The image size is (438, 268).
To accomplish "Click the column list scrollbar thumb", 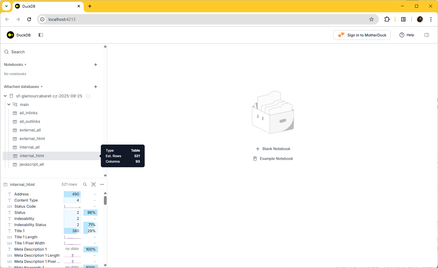I will [x=105, y=200].
